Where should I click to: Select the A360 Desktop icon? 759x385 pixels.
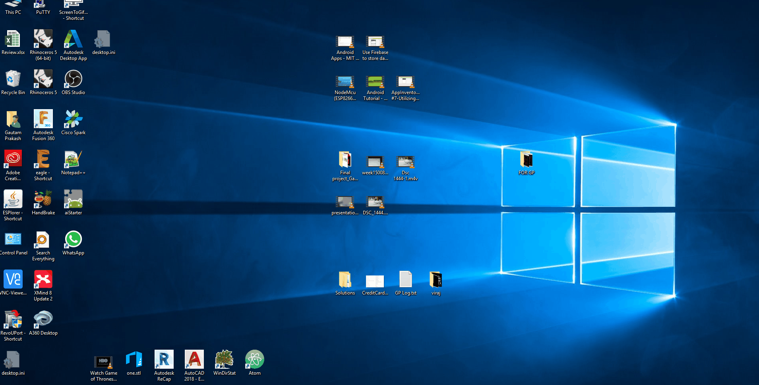point(43,323)
